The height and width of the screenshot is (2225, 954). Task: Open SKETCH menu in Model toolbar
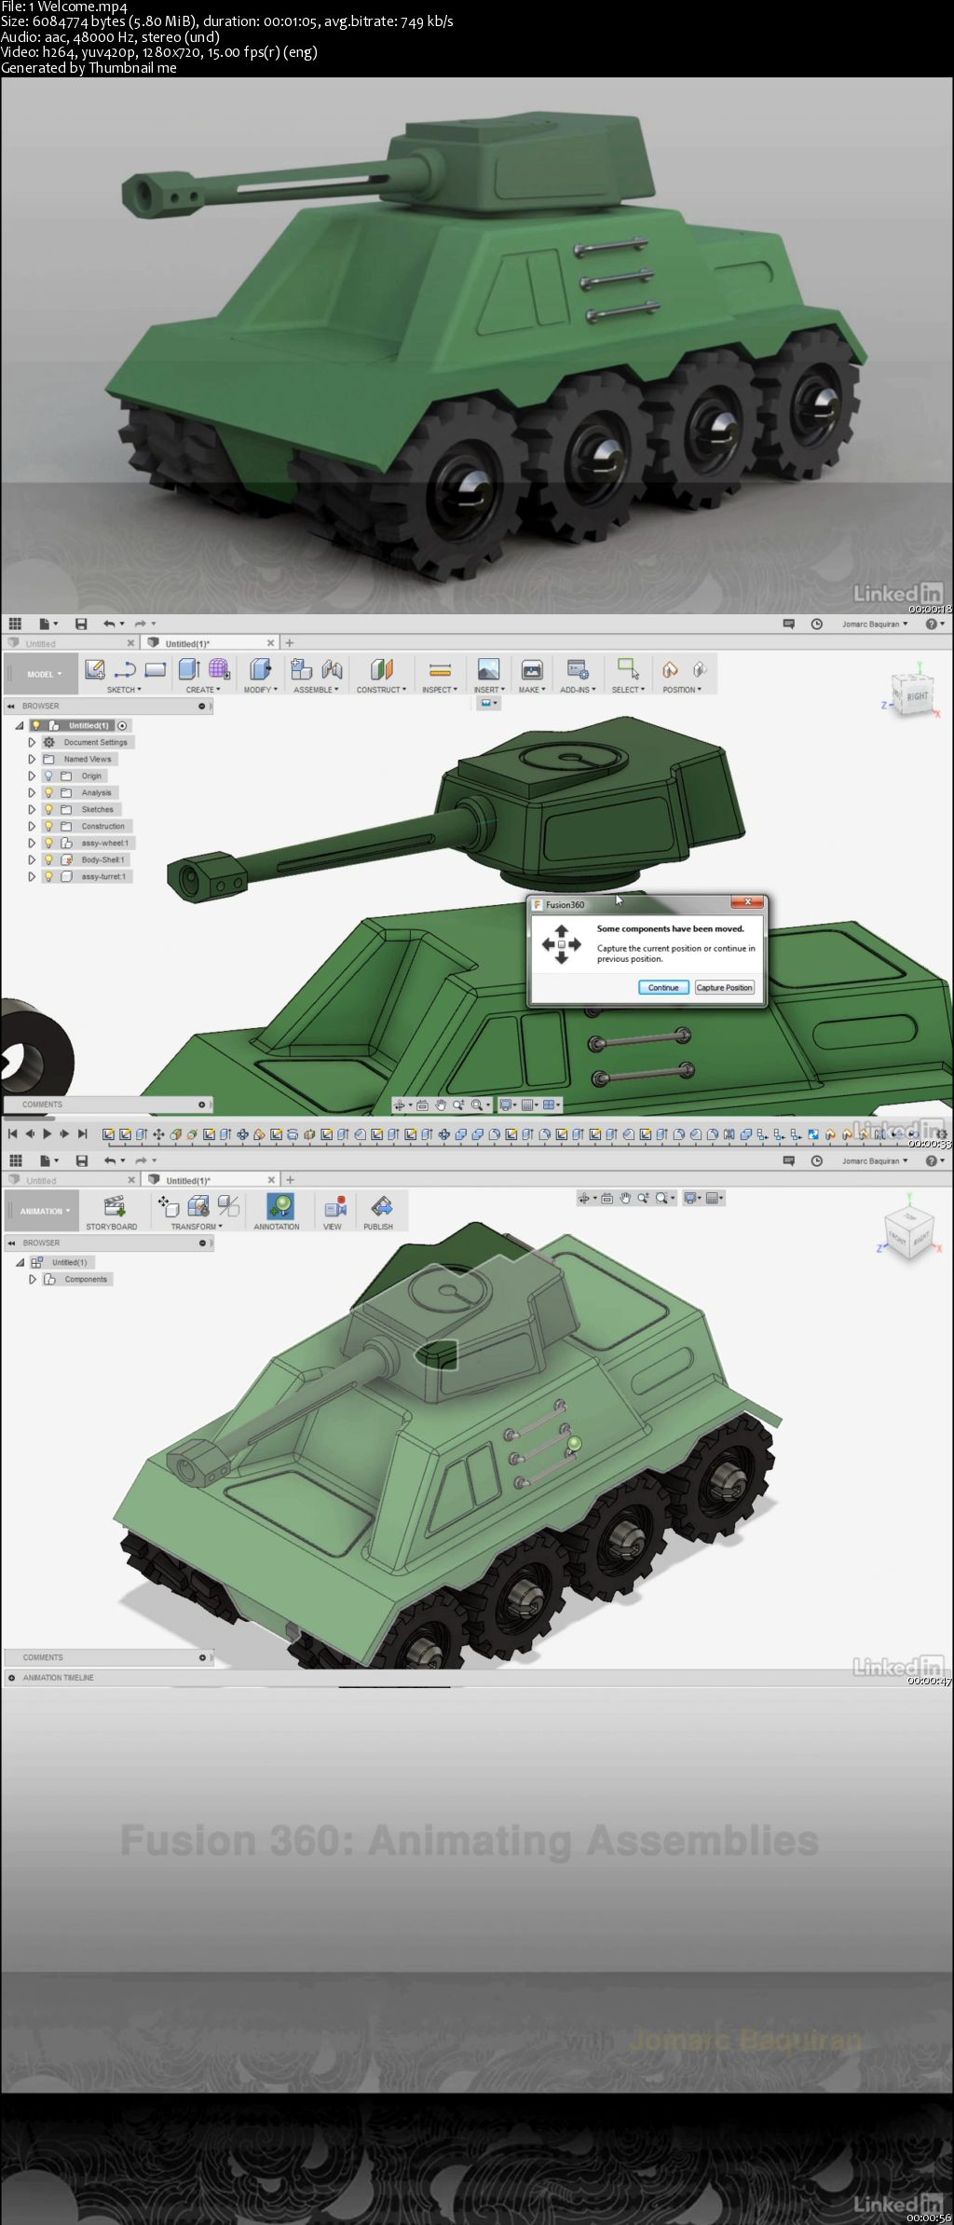(x=124, y=690)
